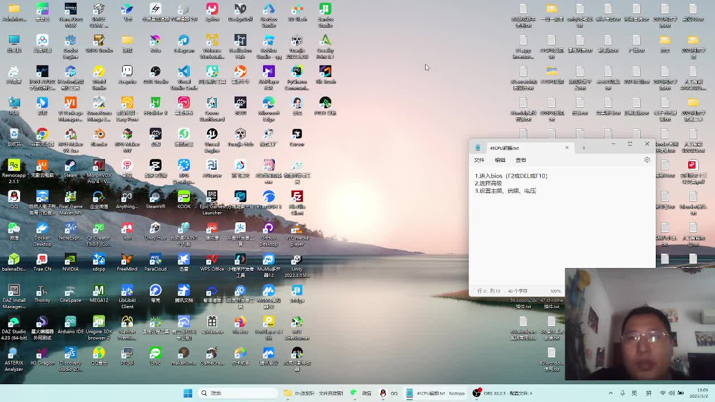This screenshot has width=715, height=402.
Task: Open the Telegram desktop shortcut
Action: coord(184,44)
